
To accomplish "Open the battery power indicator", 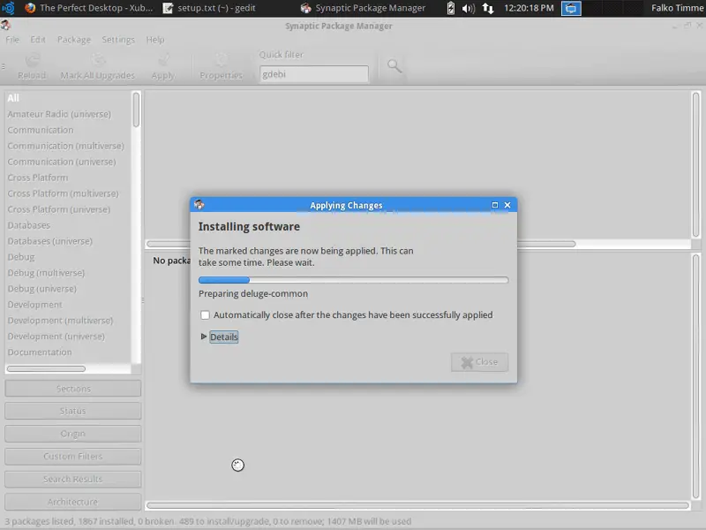I will (451, 8).
